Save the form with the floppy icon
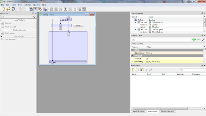Screen dimensions: 206x116 click(x=13, y=9)
